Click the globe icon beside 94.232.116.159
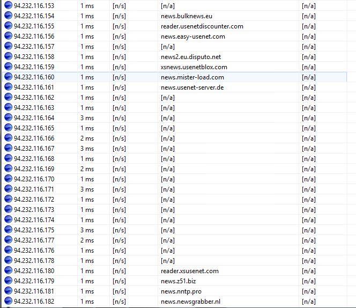This screenshot has width=356, height=308. pyautogui.click(x=8, y=67)
